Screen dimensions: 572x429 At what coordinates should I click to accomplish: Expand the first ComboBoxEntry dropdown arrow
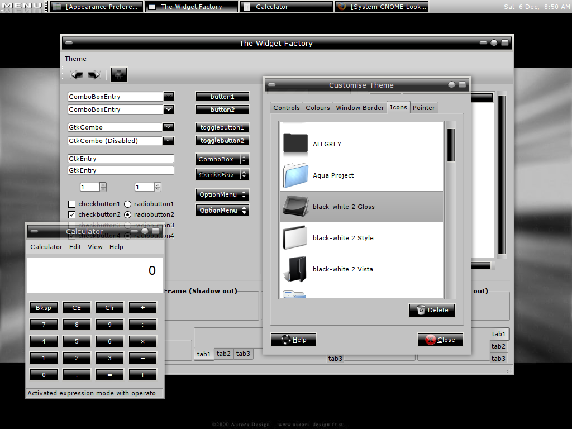(x=168, y=96)
